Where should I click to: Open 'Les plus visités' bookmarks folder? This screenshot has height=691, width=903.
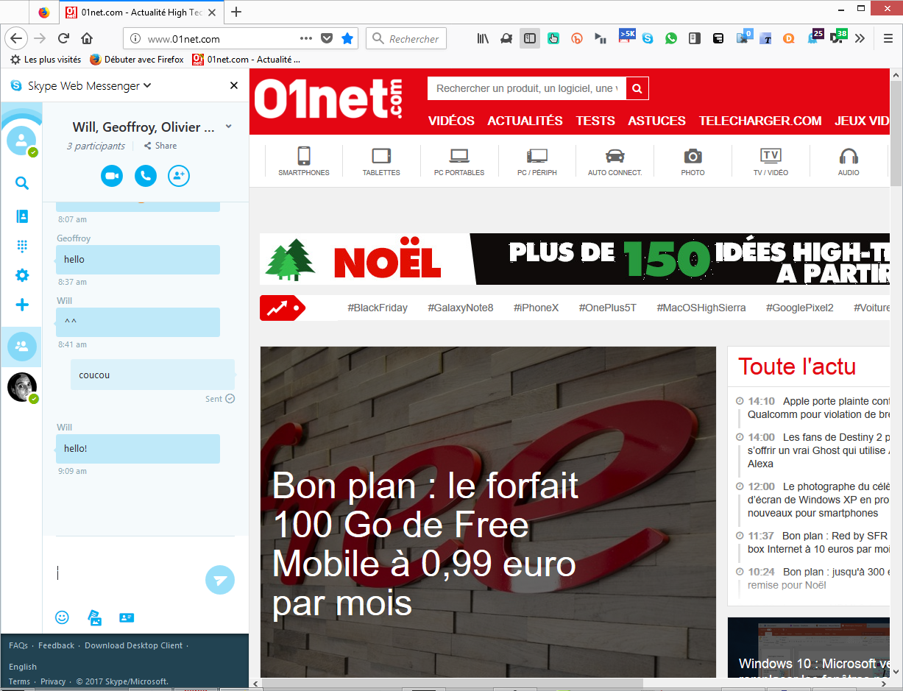click(46, 60)
